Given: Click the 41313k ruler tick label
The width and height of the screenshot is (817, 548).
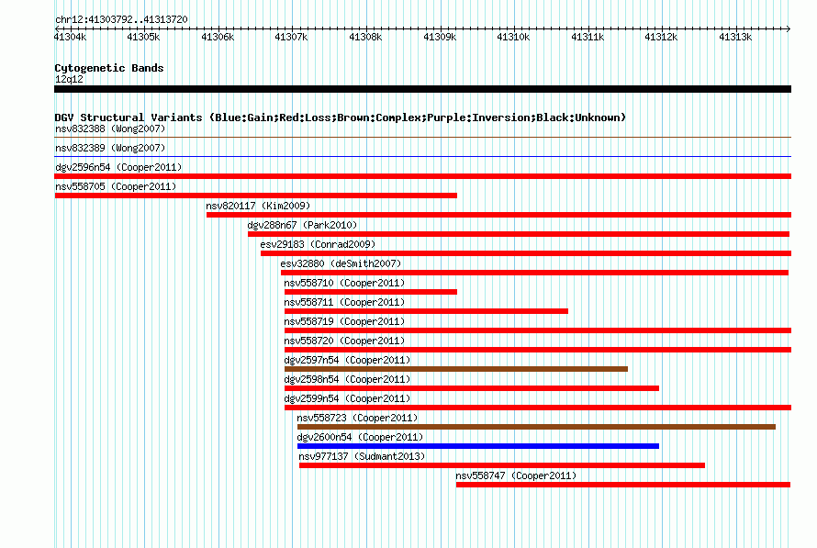Looking at the screenshot, I should pos(735,37).
